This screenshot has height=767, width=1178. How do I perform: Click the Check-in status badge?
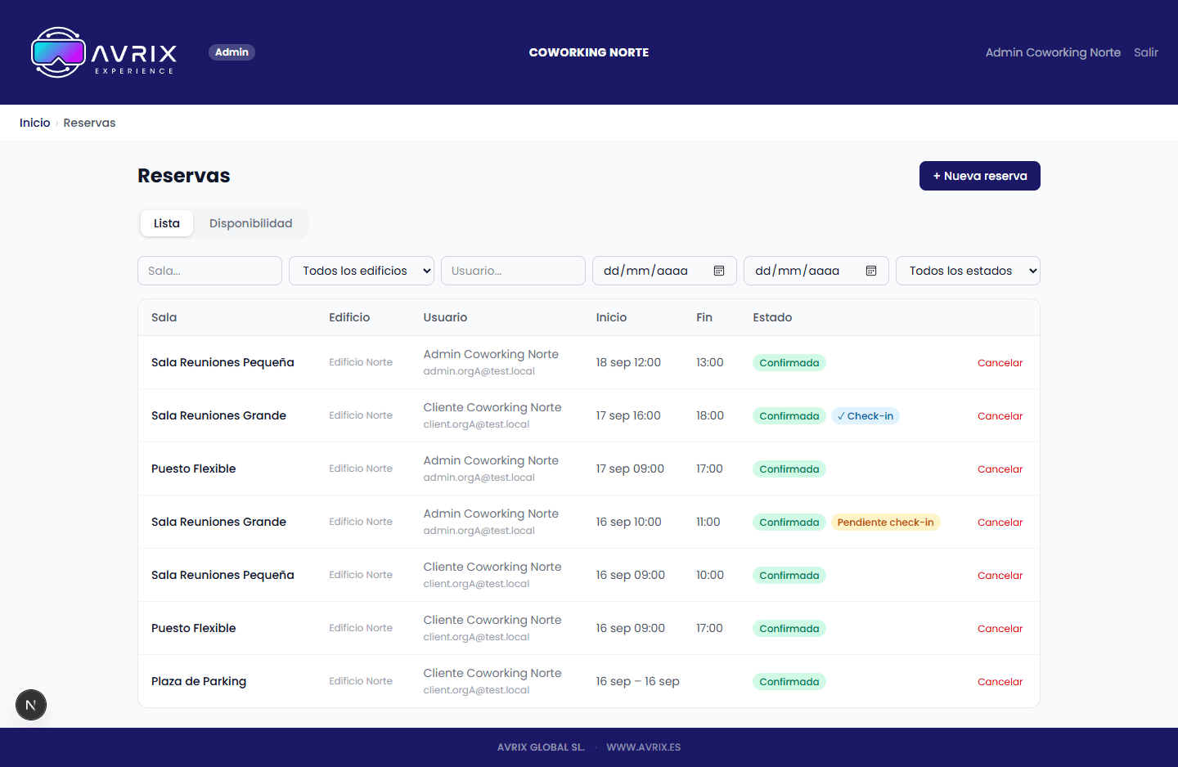866,416
